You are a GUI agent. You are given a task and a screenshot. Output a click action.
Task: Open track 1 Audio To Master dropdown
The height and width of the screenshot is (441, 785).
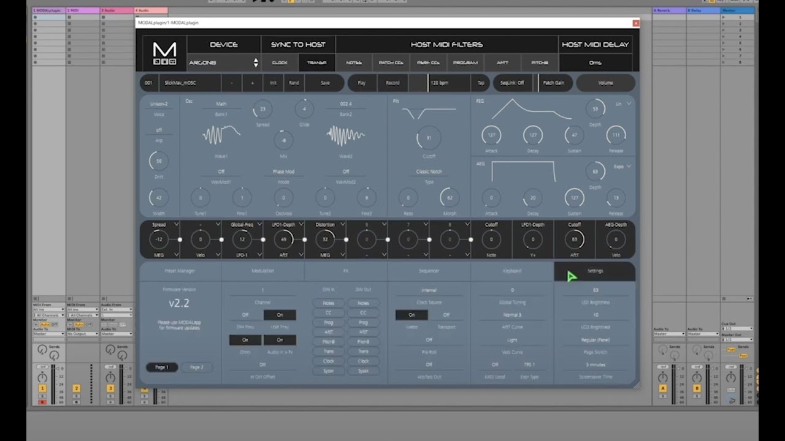tap(49, 334)
